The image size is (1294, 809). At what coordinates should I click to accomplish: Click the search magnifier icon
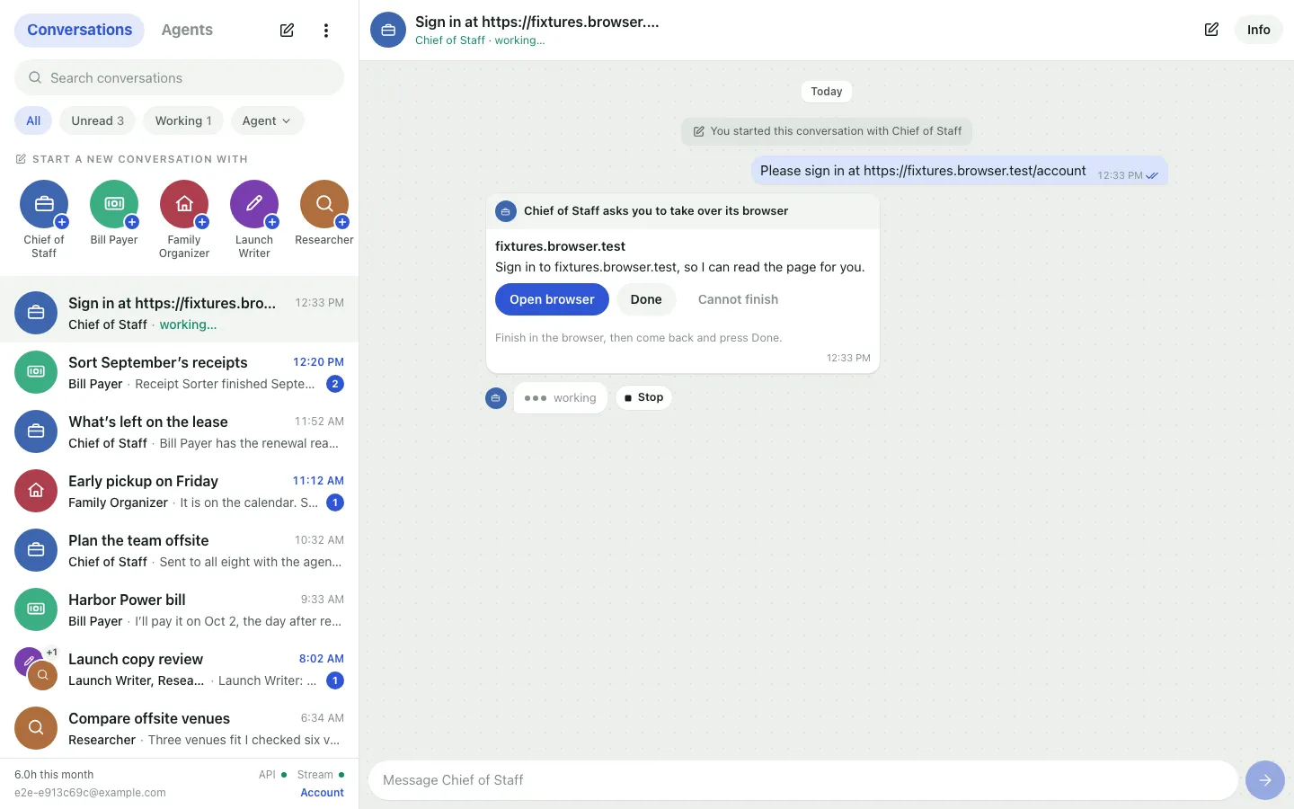coord(35,77)
